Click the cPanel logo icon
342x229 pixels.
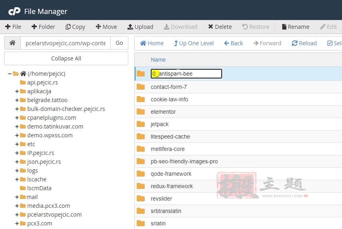[x=14, y=11]
